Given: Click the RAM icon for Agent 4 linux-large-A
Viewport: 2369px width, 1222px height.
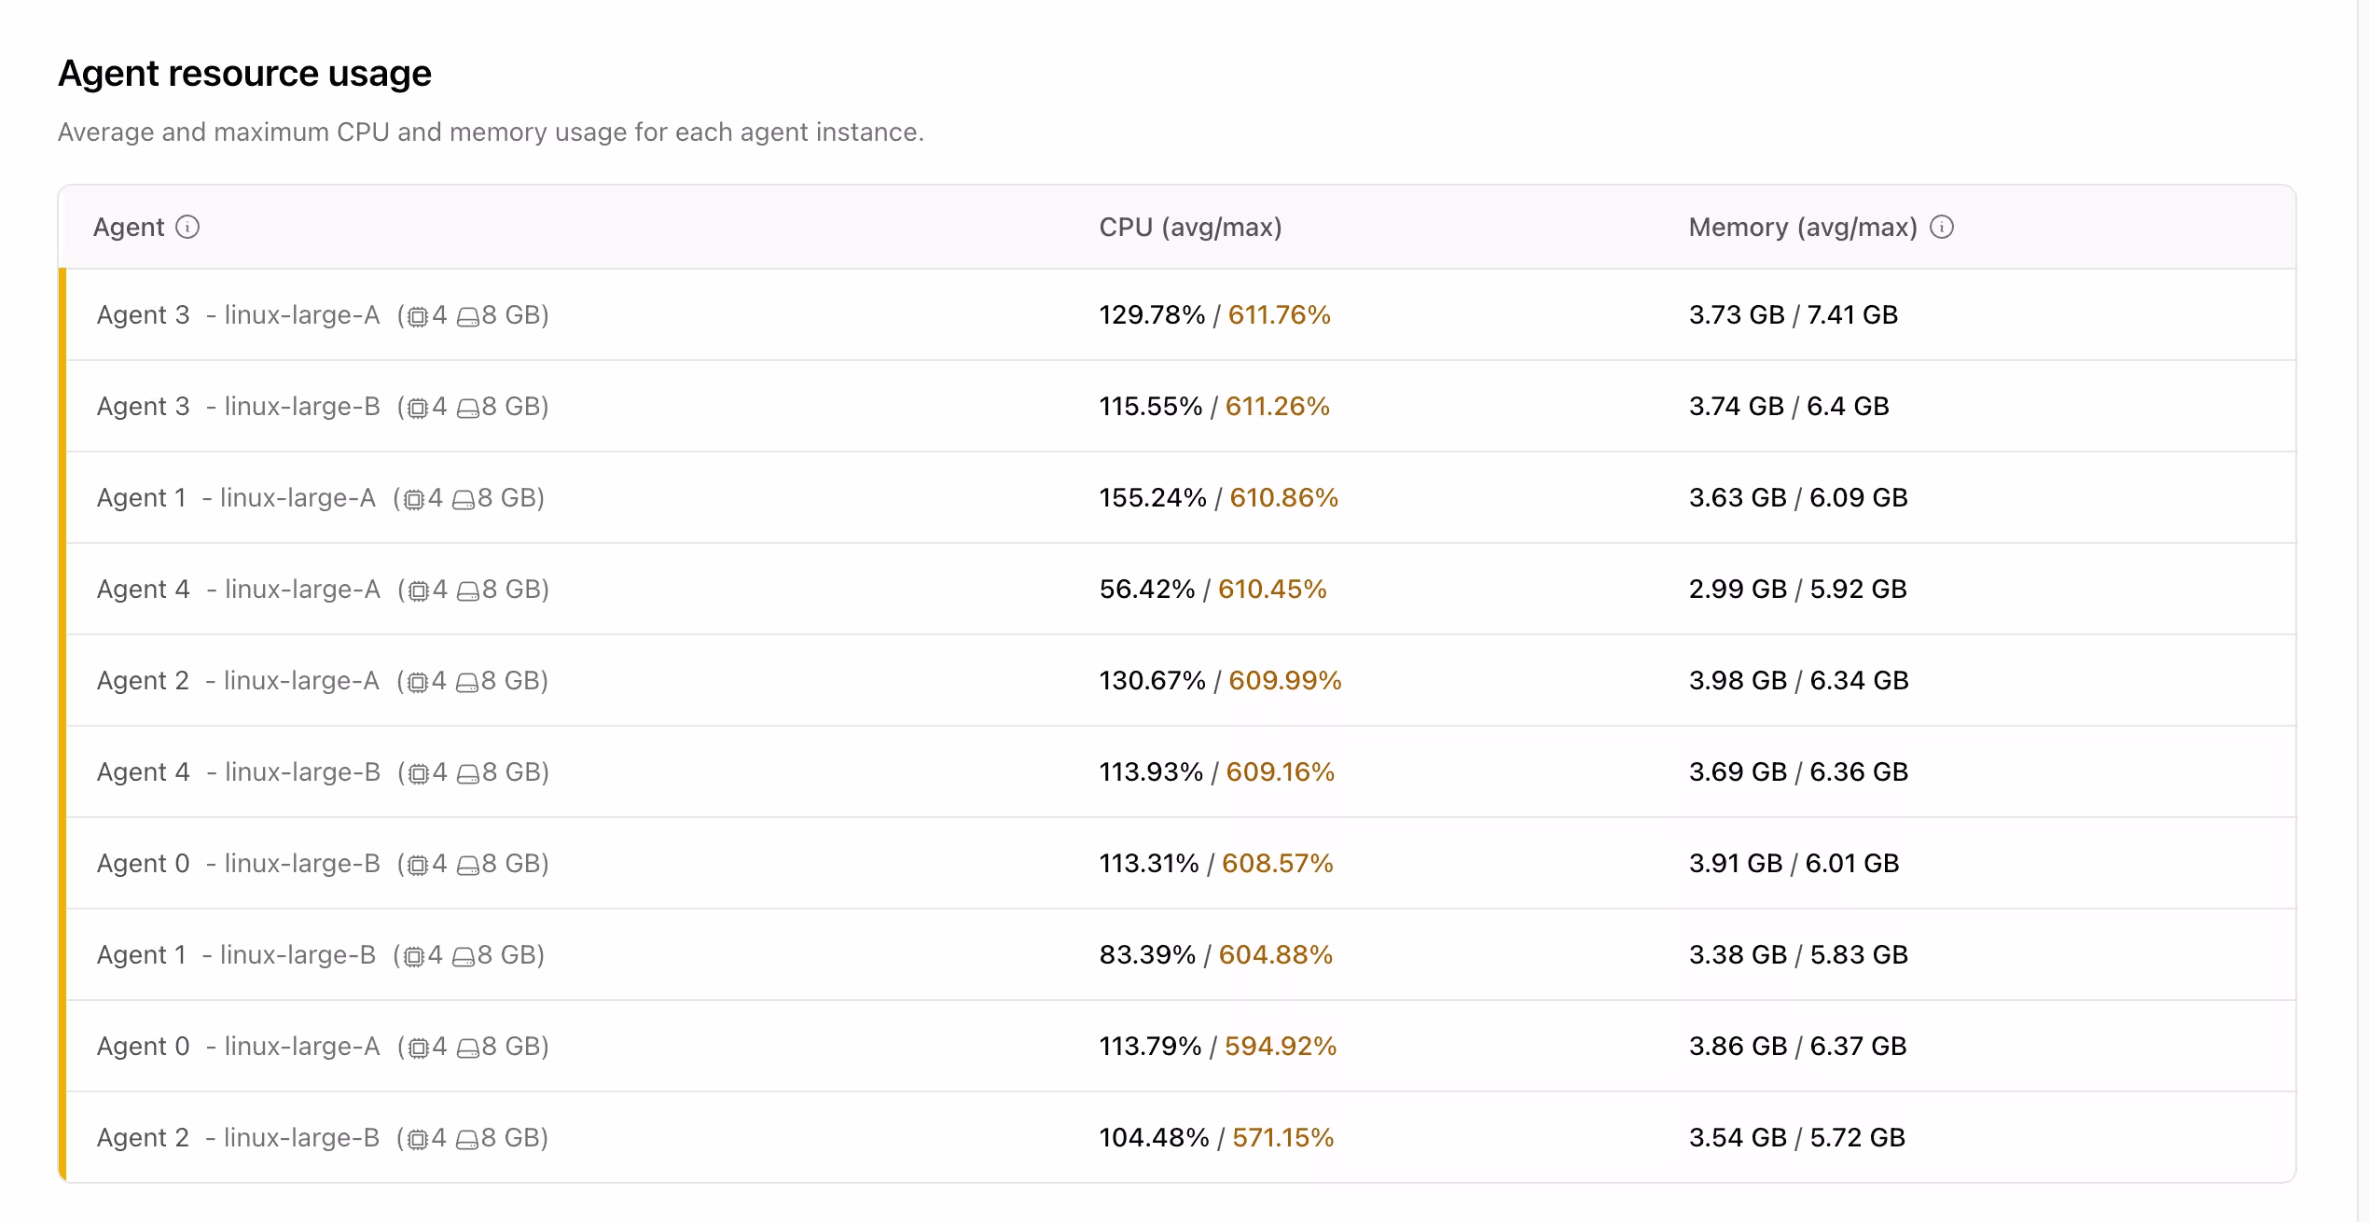Looking at the screenshot, I should [x=469, y=590].
